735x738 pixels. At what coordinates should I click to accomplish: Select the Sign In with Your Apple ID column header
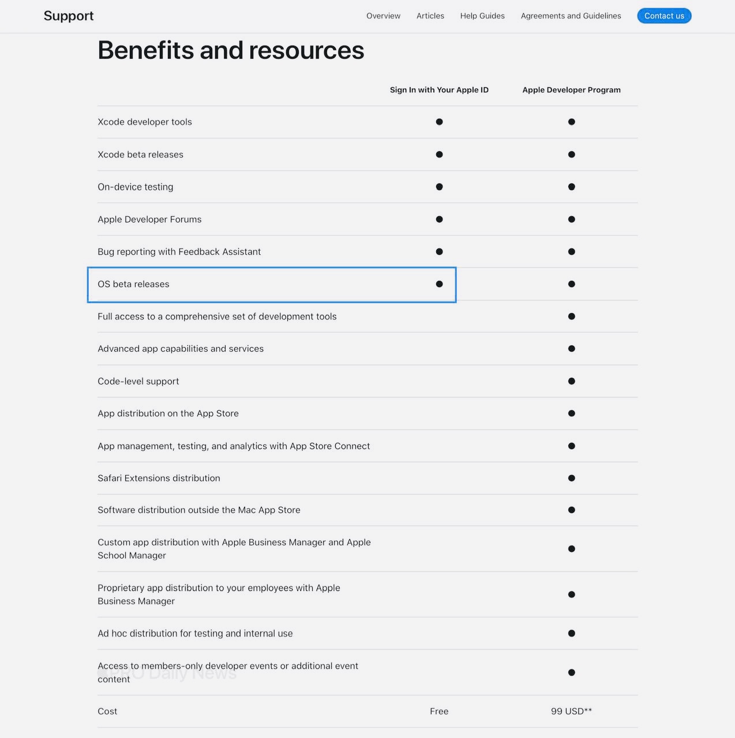(439, 90)
